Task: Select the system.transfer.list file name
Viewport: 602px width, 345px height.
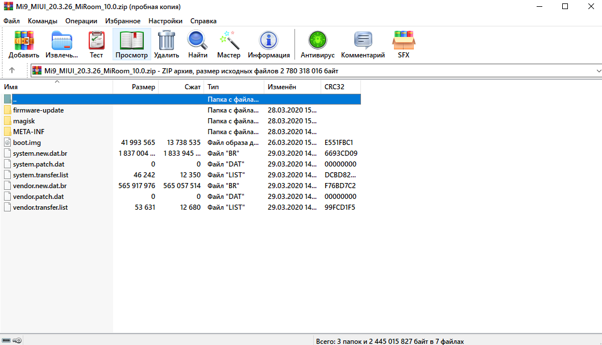Action: point(41,175)
